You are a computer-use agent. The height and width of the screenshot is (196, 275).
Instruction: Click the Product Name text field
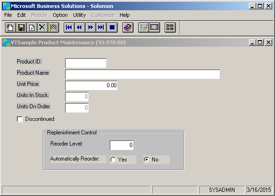pos(142,74)
